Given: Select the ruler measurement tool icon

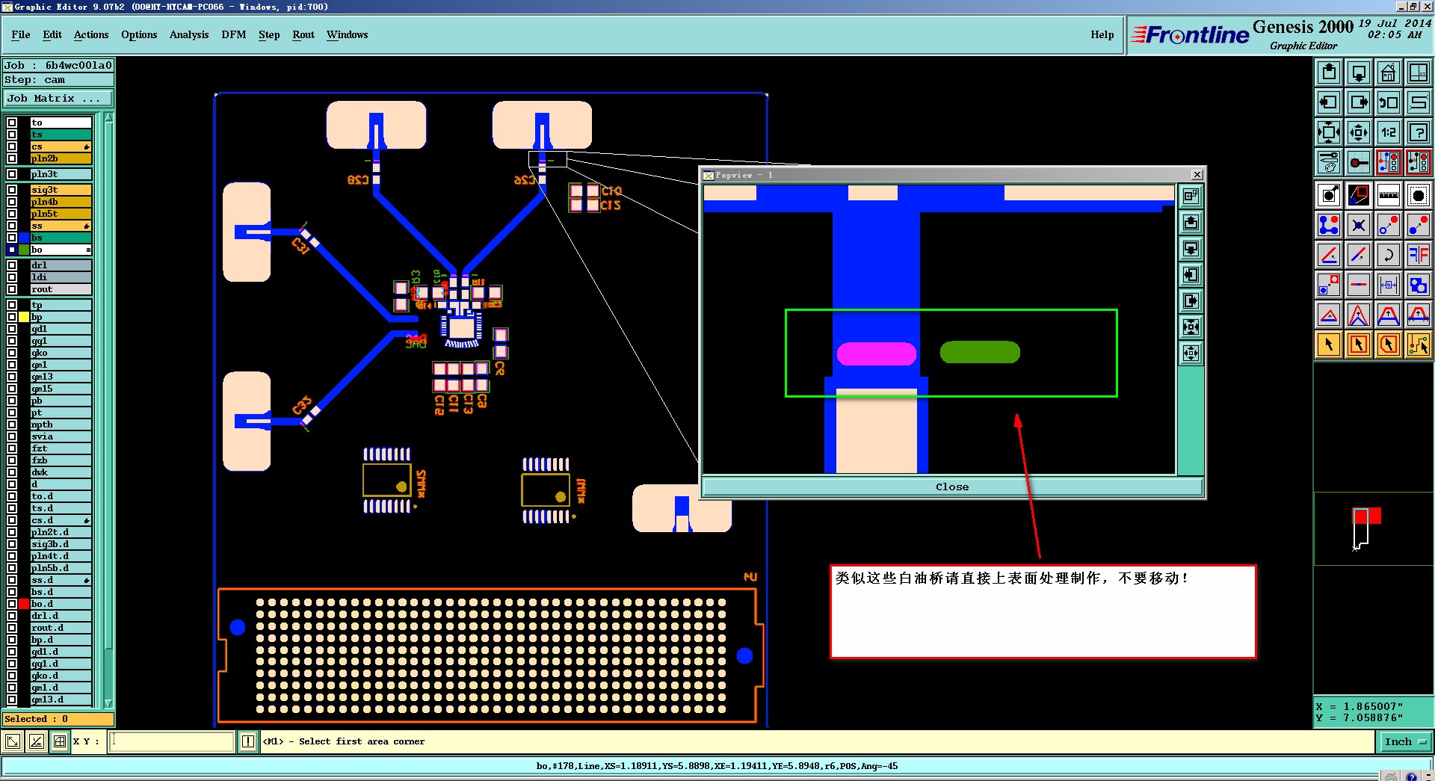Looking at the screenshot, I should pyautogui.click(x=1388, y=195).
